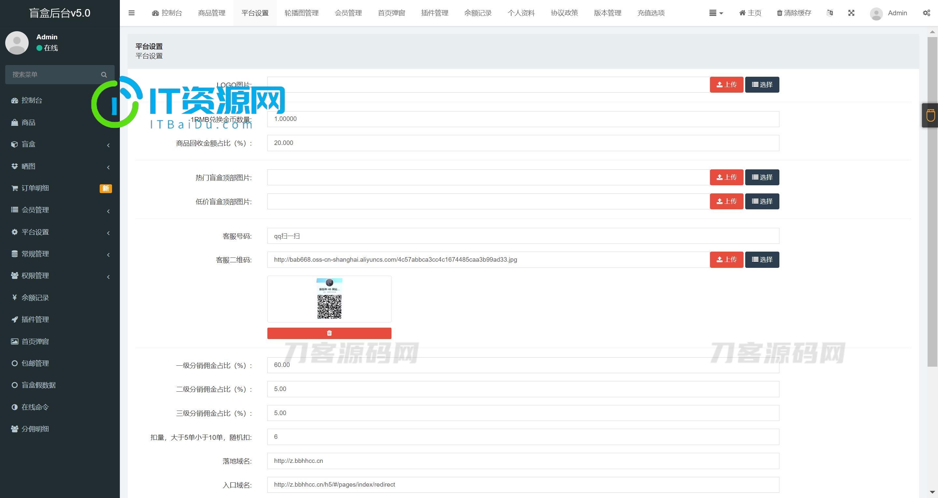
Task: Toggle the sidebar collapse menu button
Action: 132,12
